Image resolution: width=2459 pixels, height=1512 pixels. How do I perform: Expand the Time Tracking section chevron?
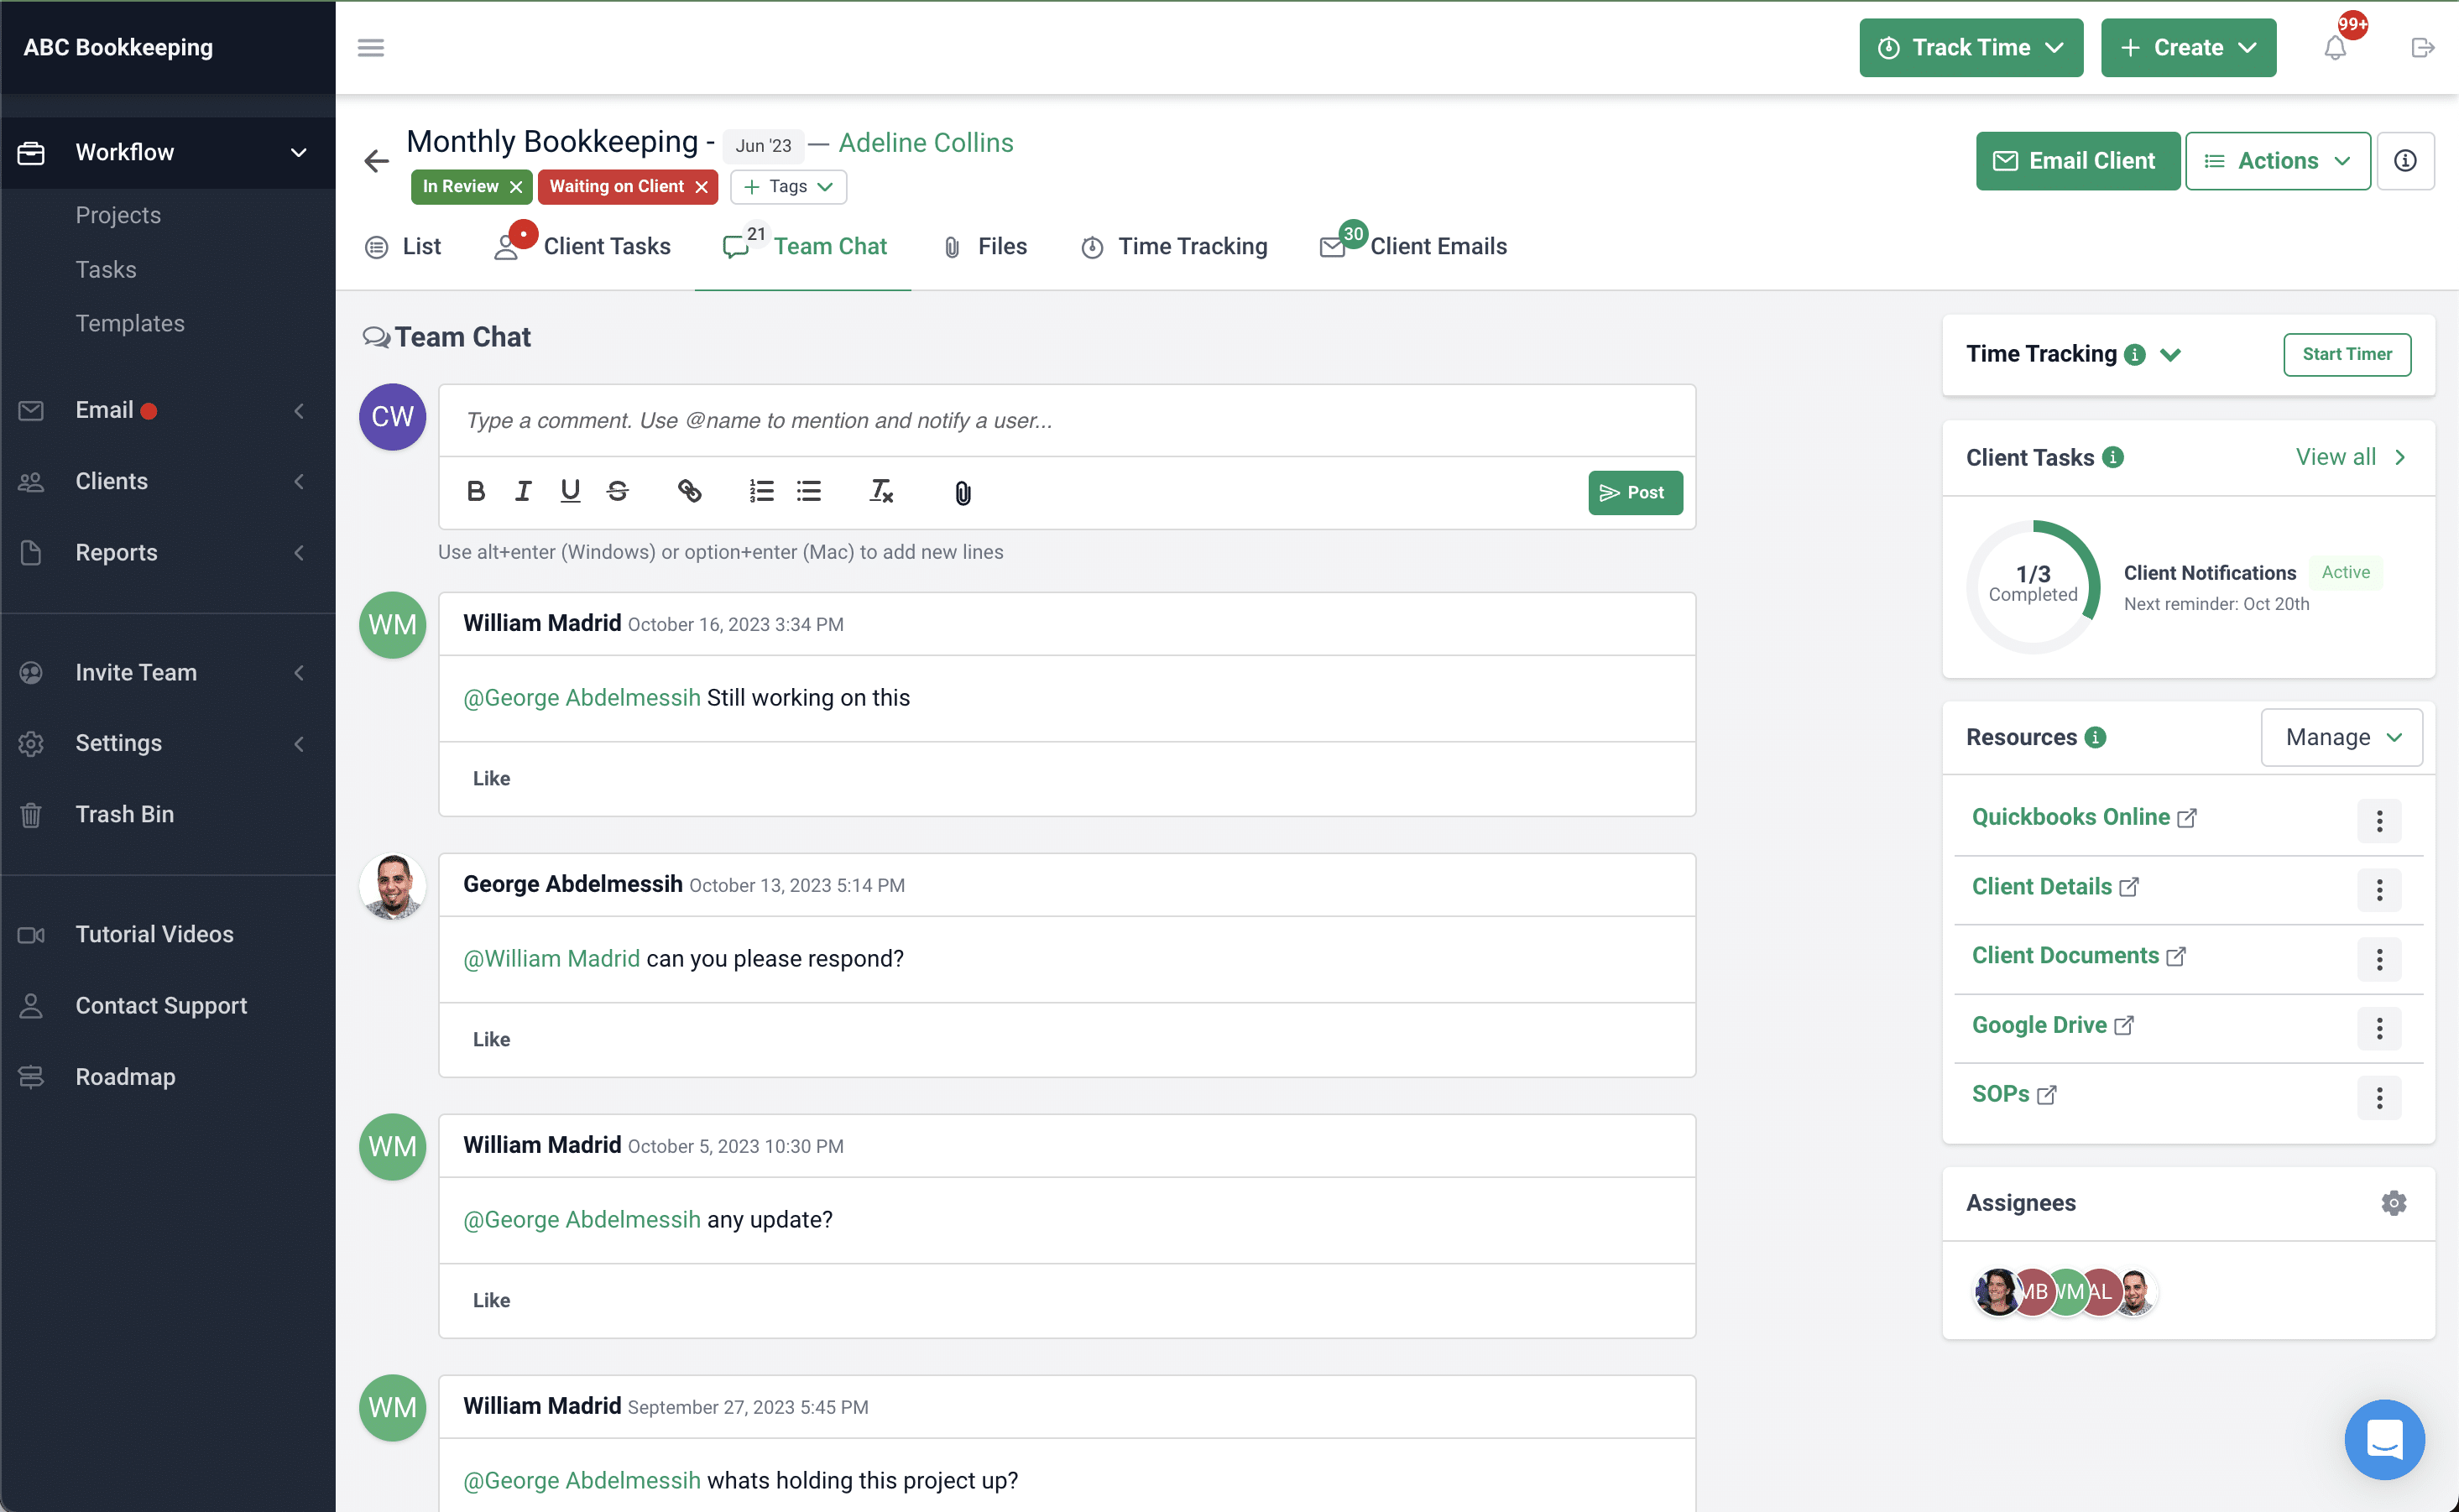[2171, 355]
